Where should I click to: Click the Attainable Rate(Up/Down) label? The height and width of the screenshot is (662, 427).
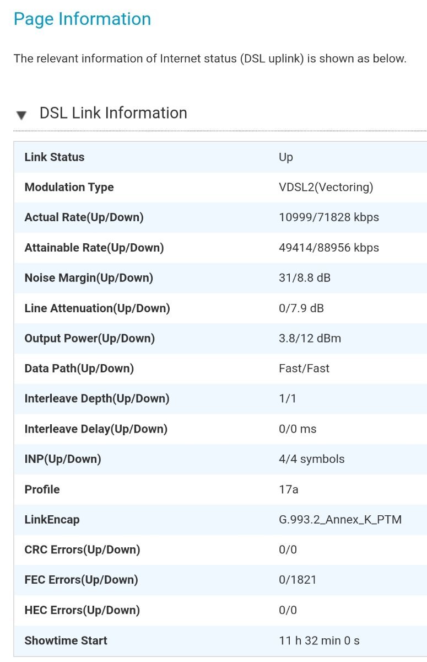click(x=94, y=248)
